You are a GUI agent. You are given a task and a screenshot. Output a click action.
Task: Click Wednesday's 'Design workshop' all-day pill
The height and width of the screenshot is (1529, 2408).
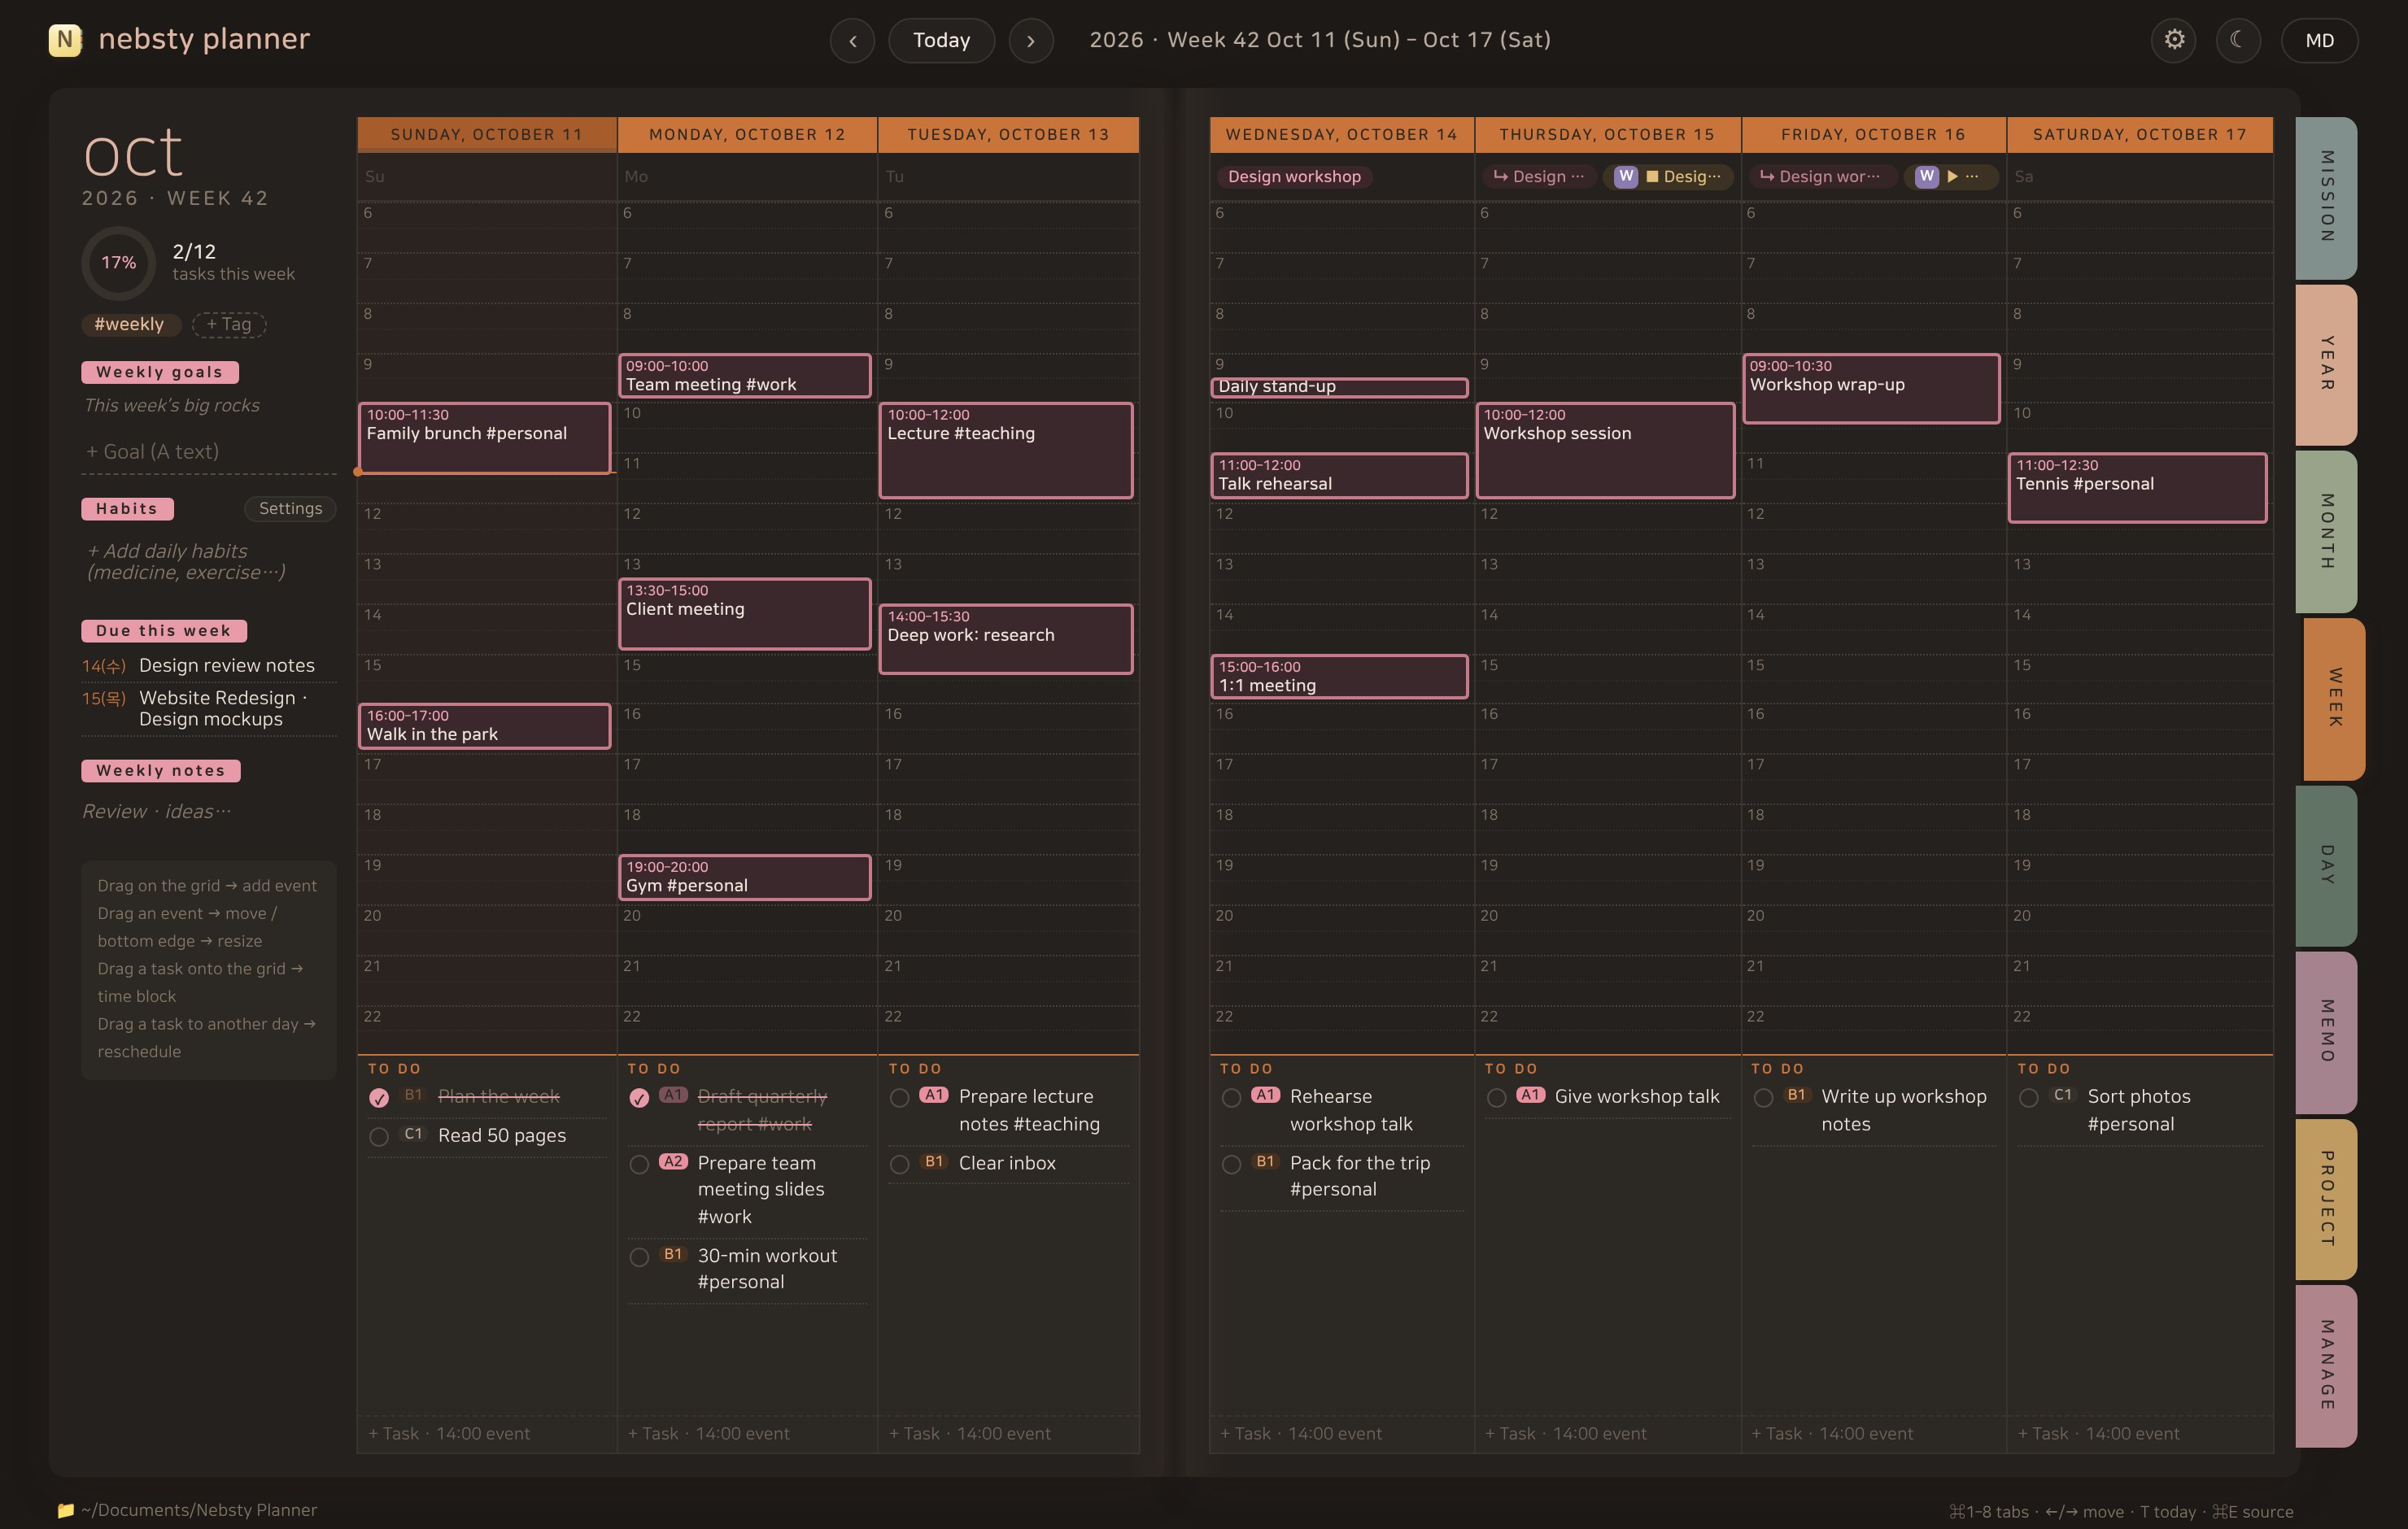[1294, 176]
